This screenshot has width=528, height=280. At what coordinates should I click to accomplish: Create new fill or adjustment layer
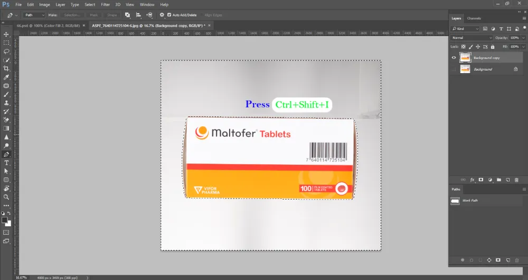(490, 180)
